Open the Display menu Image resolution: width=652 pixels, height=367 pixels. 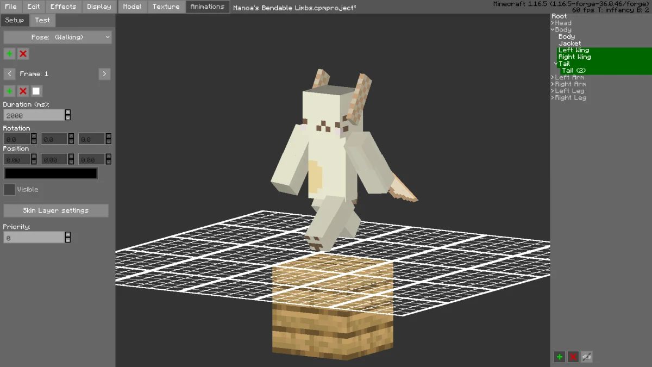pyautogui.click(x=99, y=7)
